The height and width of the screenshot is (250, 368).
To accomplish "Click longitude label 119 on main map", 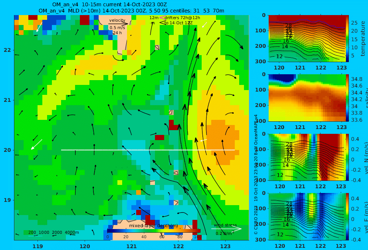I will (38, 246).
